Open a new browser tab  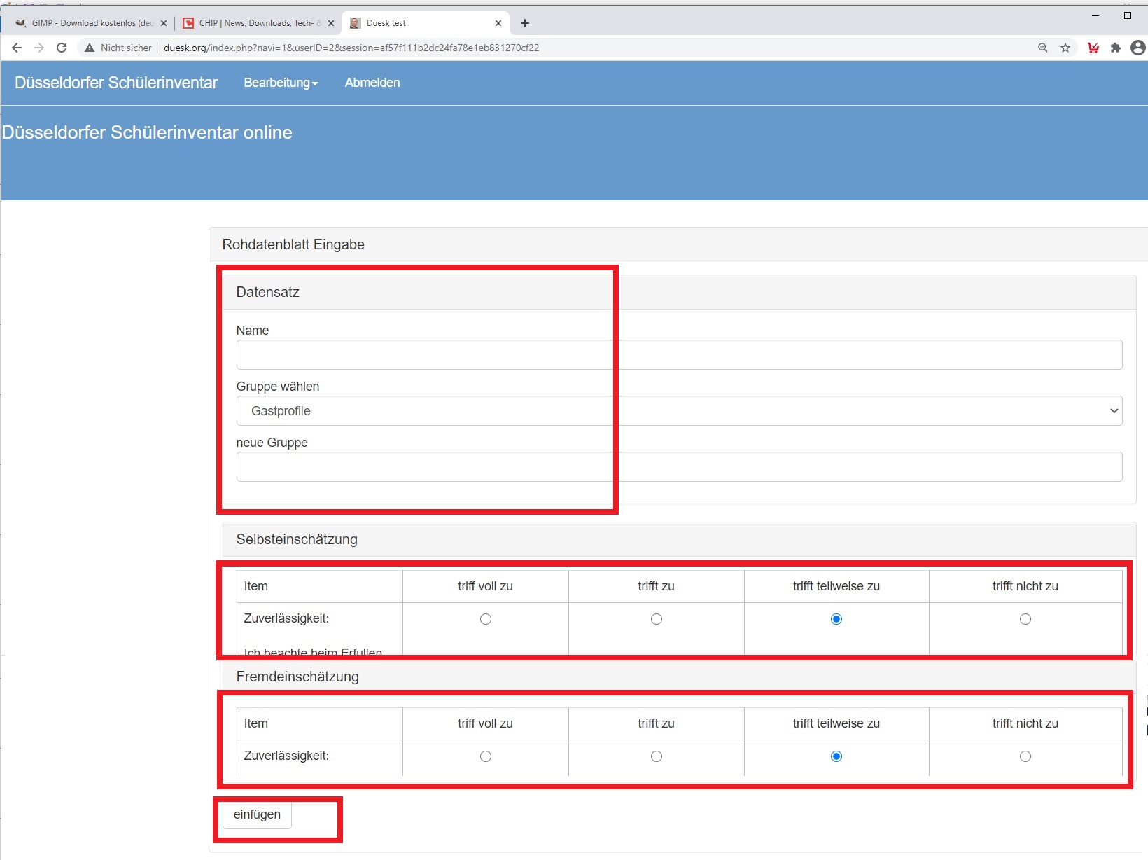525,23
